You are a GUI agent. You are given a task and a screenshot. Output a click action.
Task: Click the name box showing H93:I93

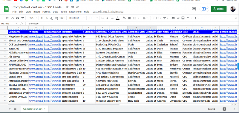pos(9,24)
